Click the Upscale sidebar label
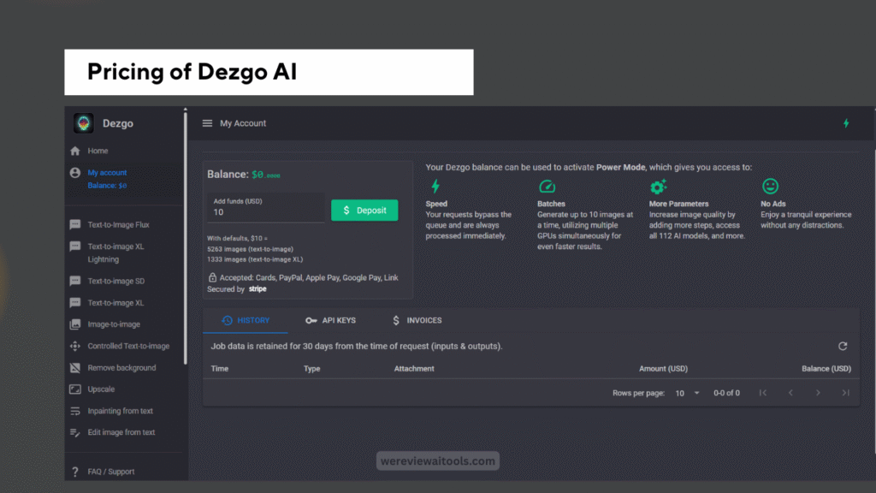 click(x=101, y=389)
